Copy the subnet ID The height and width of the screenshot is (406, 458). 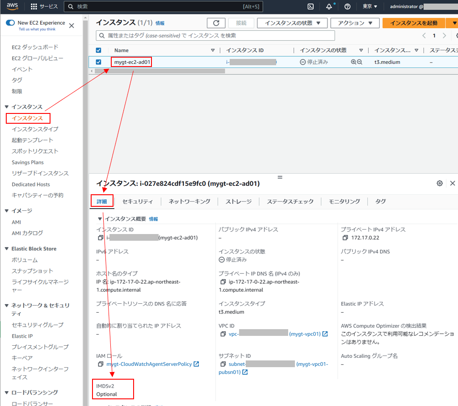click(223, 364)
